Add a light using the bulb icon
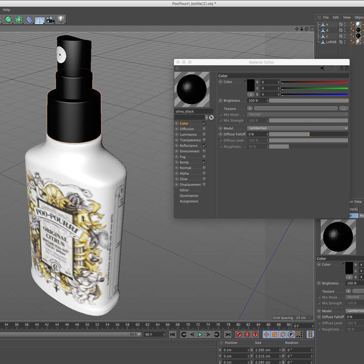 click(61, 19)
